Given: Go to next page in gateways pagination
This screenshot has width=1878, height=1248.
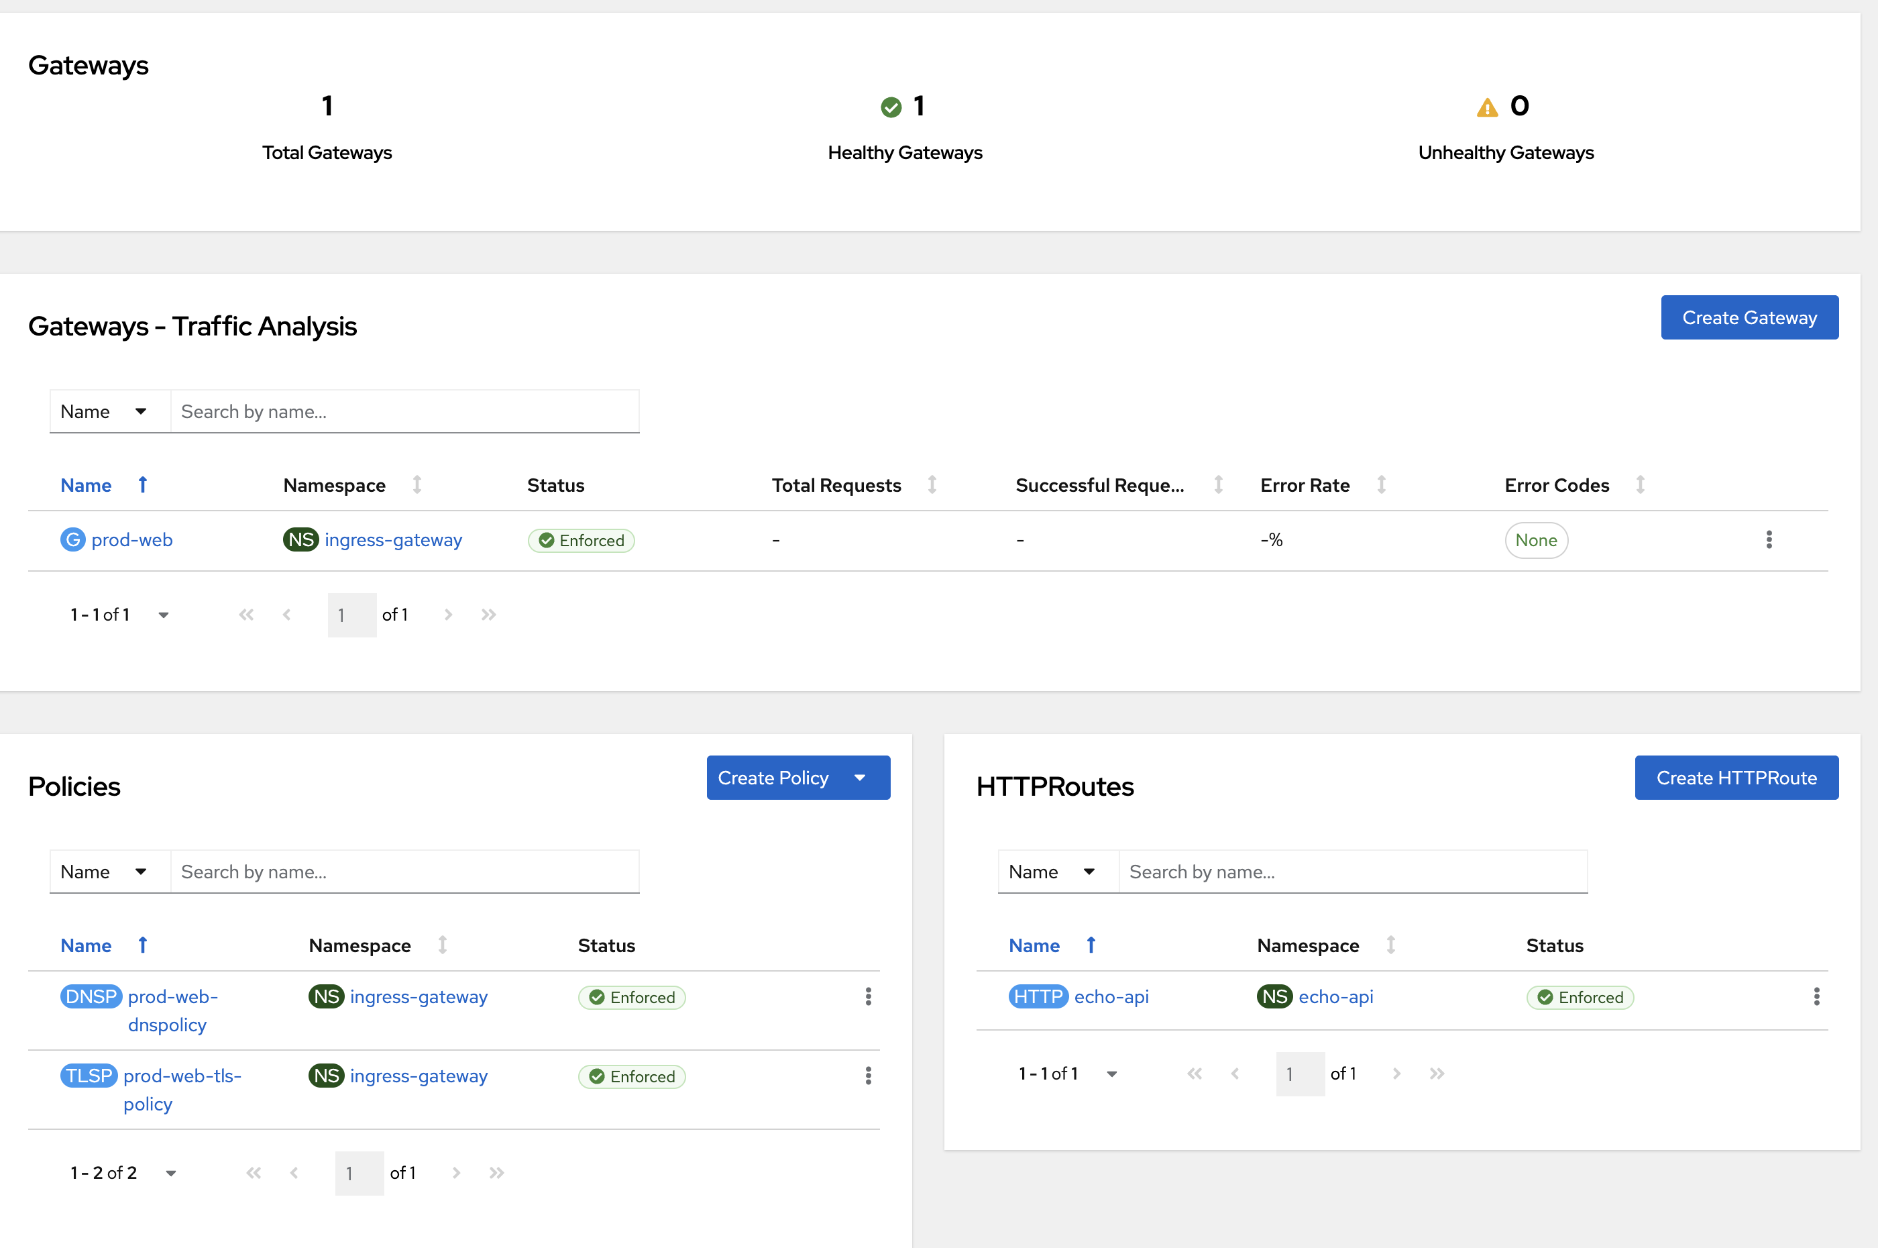Looking at the screenshot, I should point(448,615).
